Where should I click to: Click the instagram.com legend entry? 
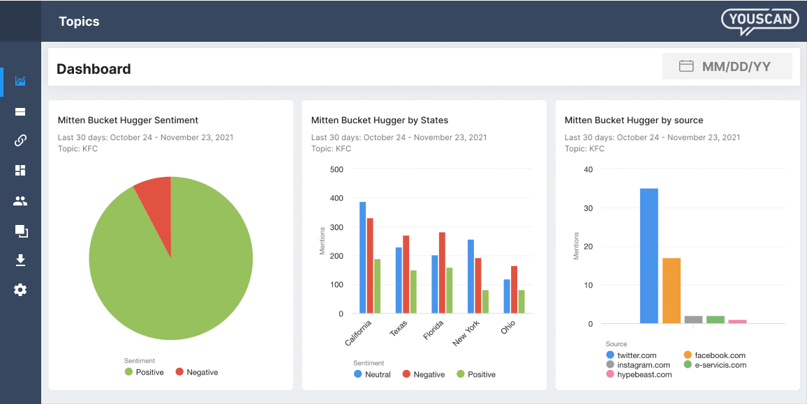tap(637, 365)
